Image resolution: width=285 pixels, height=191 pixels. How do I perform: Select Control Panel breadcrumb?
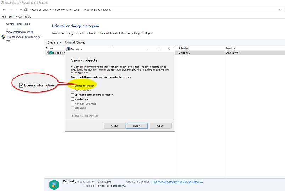(40, 10)
